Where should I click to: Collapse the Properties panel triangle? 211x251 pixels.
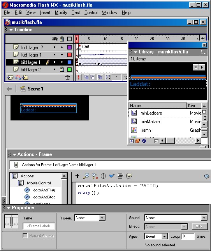coord(9,208)
